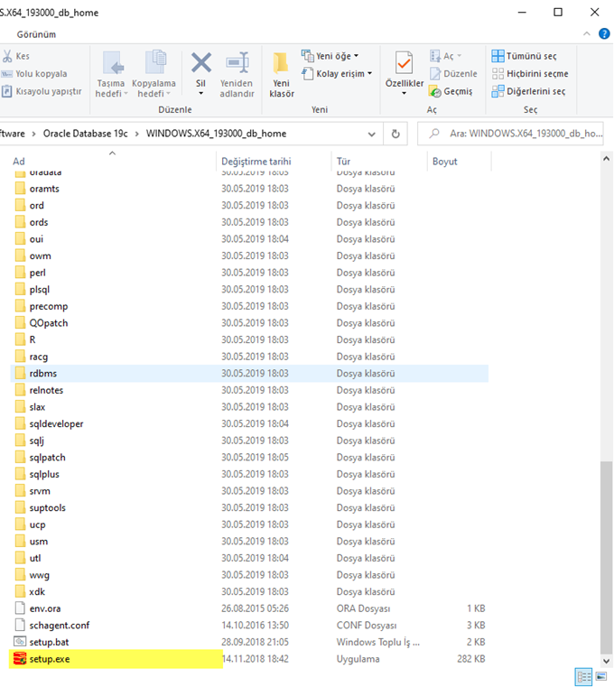614x687 pixels.
Task: Switch to large icons view toggle
Action: click(x=600, y=676)
